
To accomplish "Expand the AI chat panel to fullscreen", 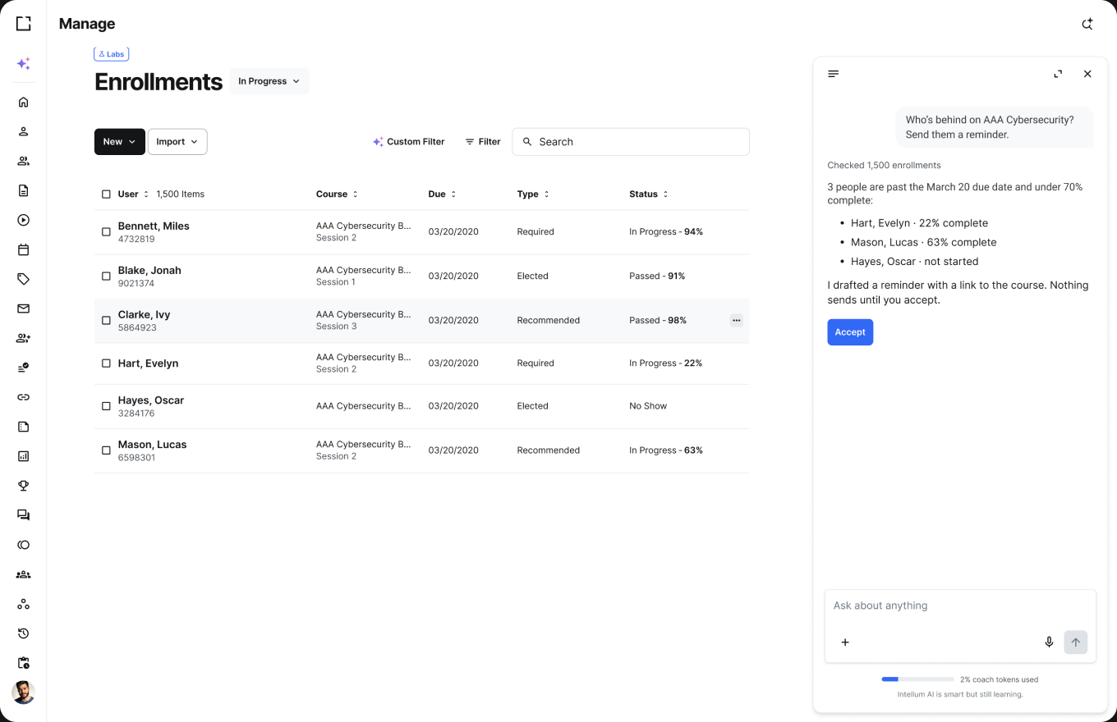I will 1058,74.
